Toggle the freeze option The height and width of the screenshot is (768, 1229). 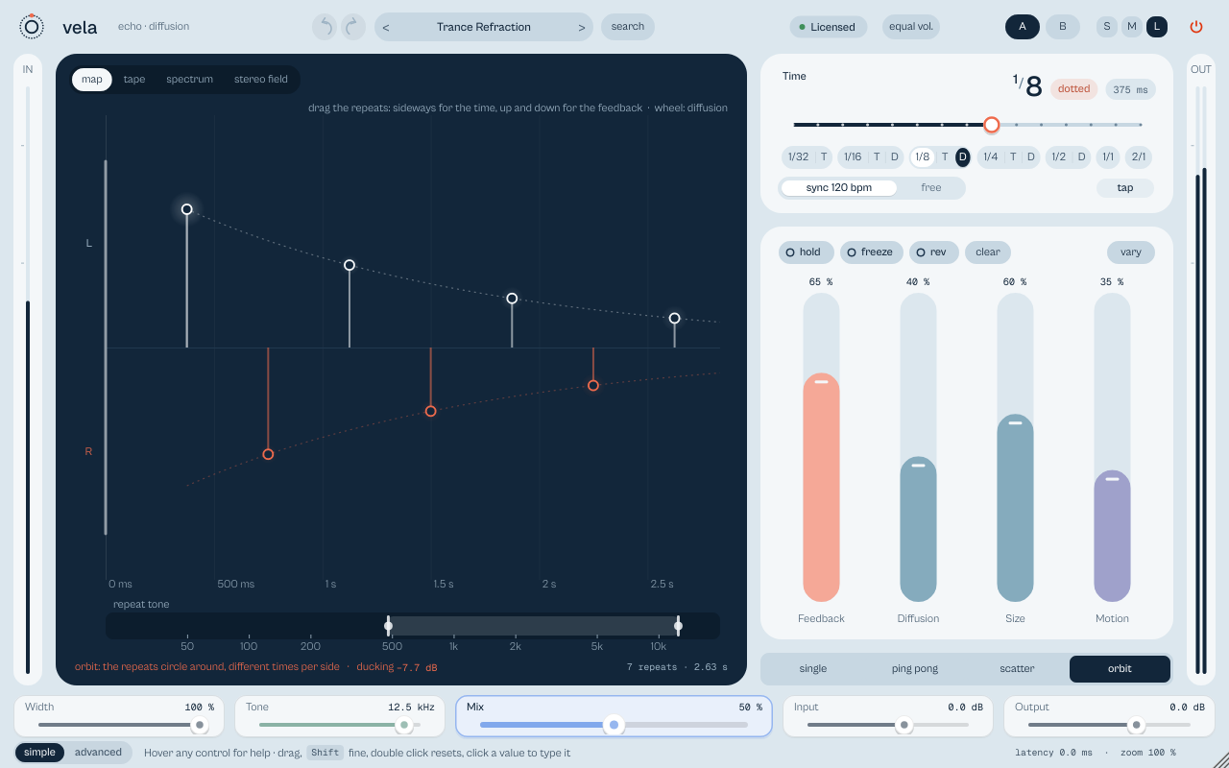[x=872, y=252]
